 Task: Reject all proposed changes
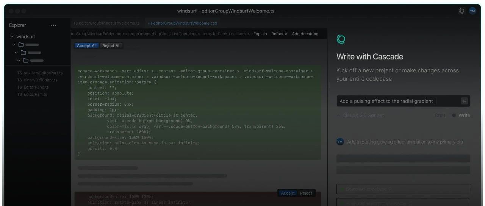(111, 46)
